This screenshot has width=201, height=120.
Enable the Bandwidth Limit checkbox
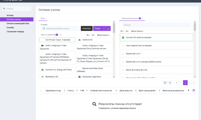tap(123, 54)
